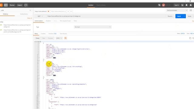Image resolution: width=194 pixels, height=109 pixels.
Task: Open the Authorization request tab
Action: click(x=38, y=21)
